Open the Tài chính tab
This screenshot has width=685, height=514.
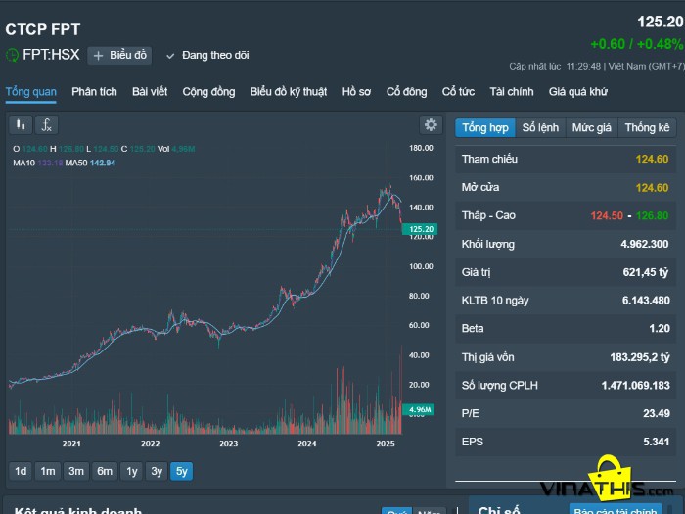(x=512, y=92)
